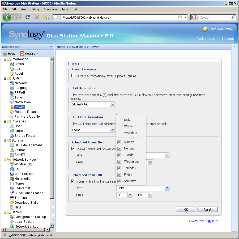Open Network settings icon
The height and width of the screenshot is (239, 239).
point(12,83)
